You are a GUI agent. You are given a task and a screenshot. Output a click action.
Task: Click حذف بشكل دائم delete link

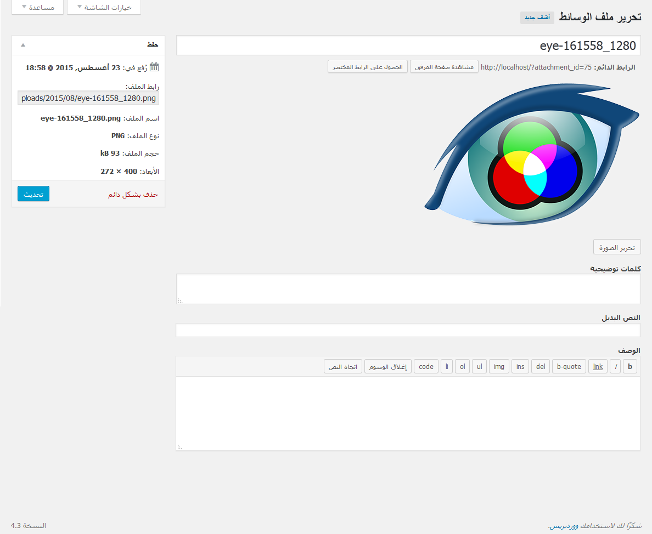pyautogui.click(x=133, y=195)
